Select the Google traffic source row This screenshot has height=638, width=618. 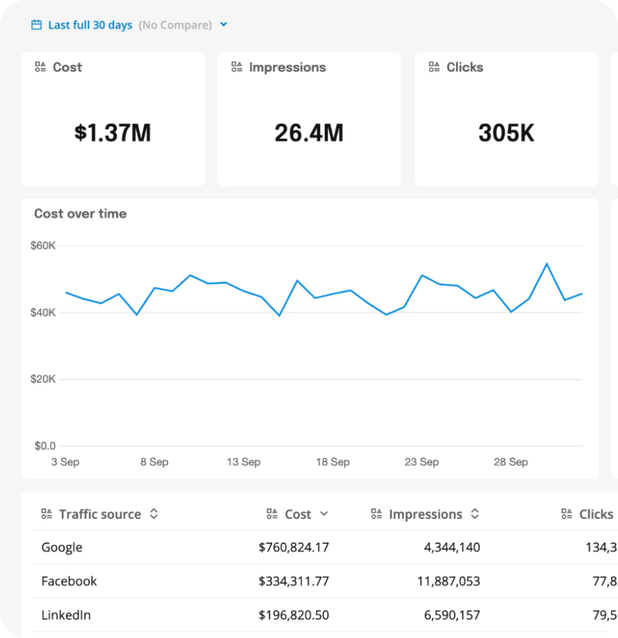[326, 547]
